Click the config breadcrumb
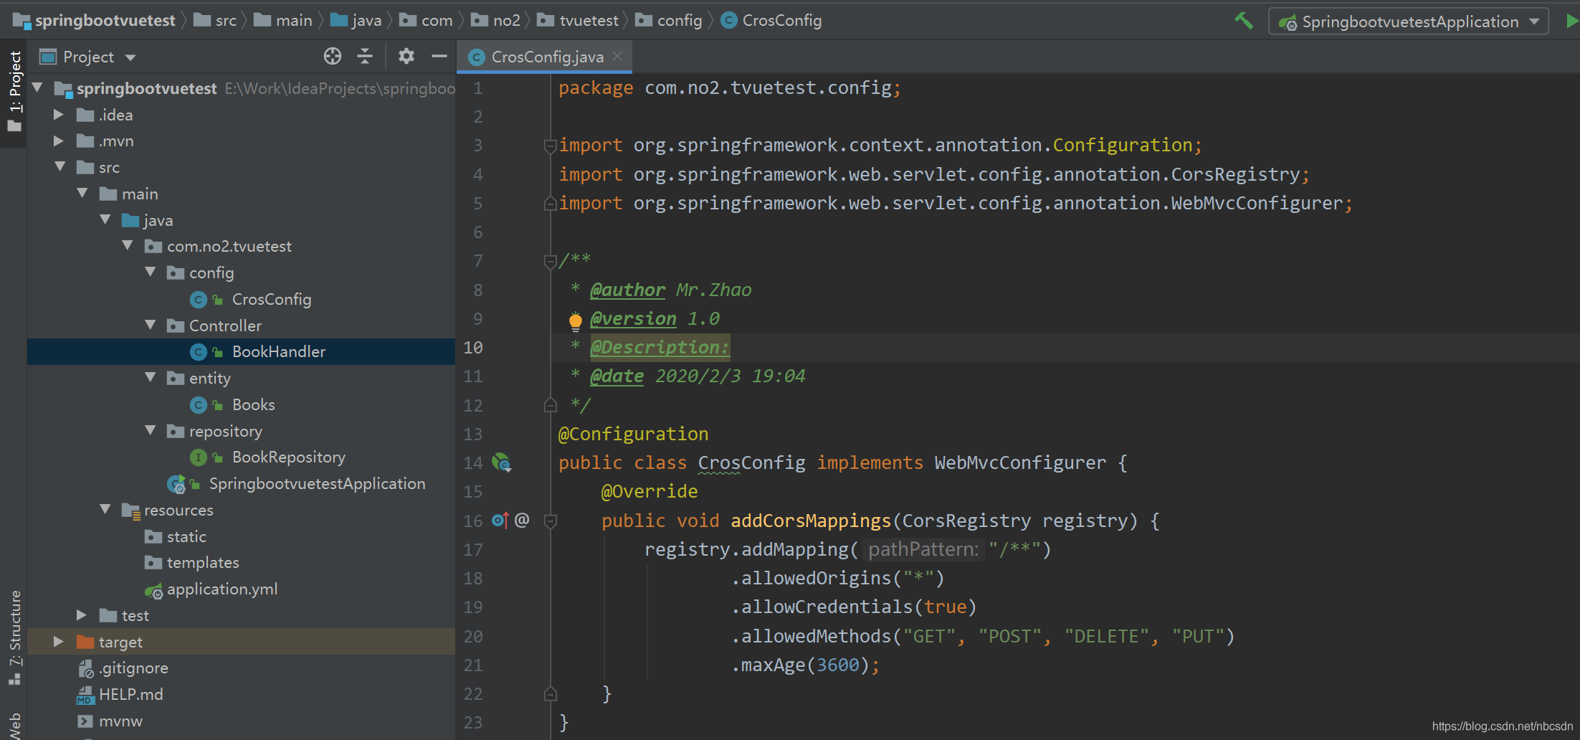Viewport: 1580px width, 740px height. (x=680, y=20)
